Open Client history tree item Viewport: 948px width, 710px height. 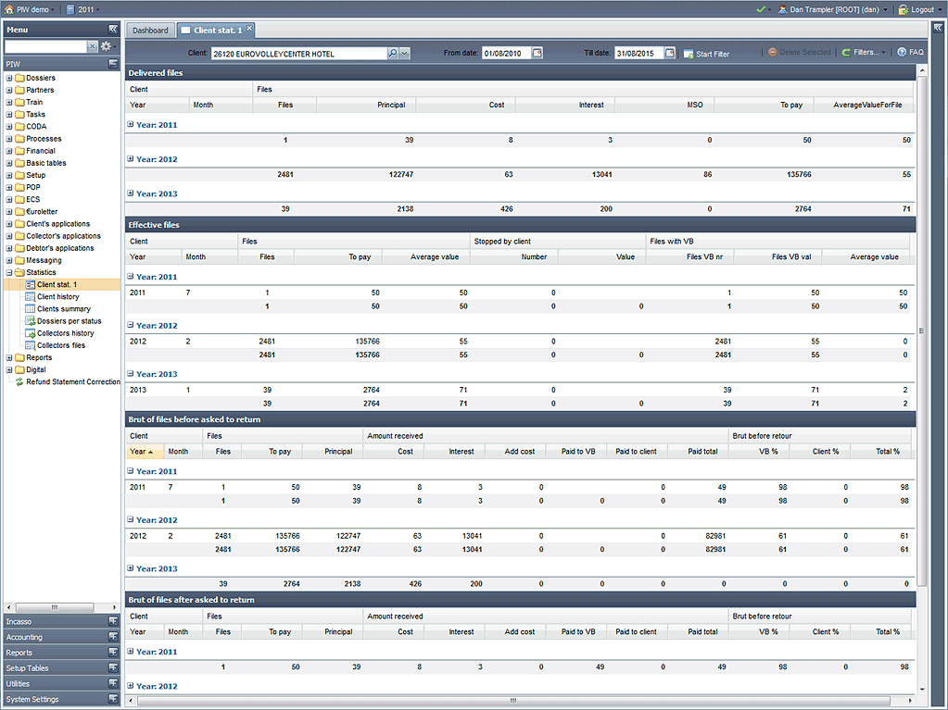point(58,296)
